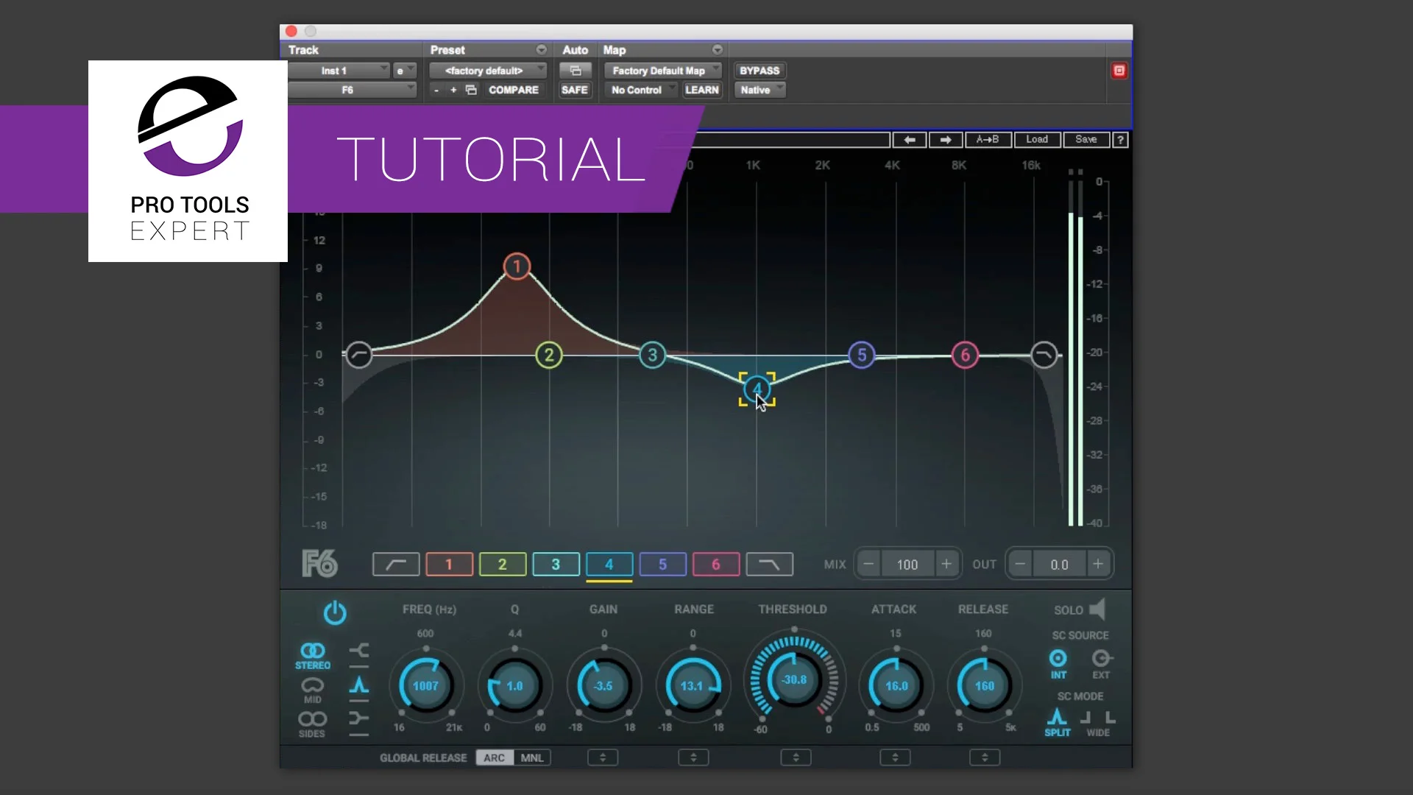
Task: Click the SOLO speaker icon
Action: pyautogui.click(x=1097, y=609)
